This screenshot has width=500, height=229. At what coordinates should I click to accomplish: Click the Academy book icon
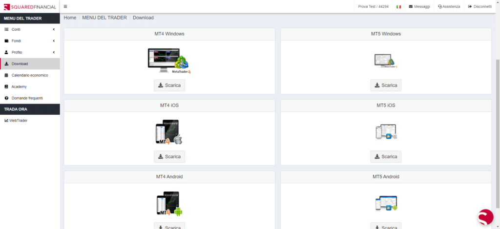click(x=6, y=87)
